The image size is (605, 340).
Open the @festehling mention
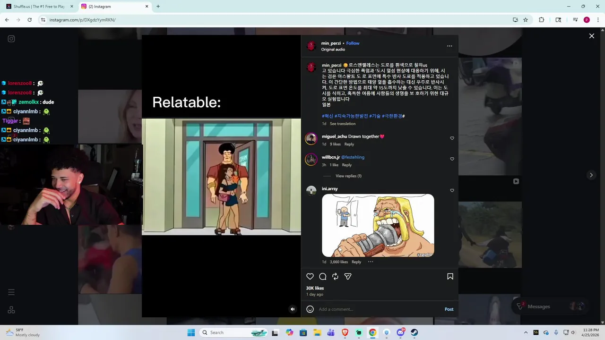pos(353,157)
